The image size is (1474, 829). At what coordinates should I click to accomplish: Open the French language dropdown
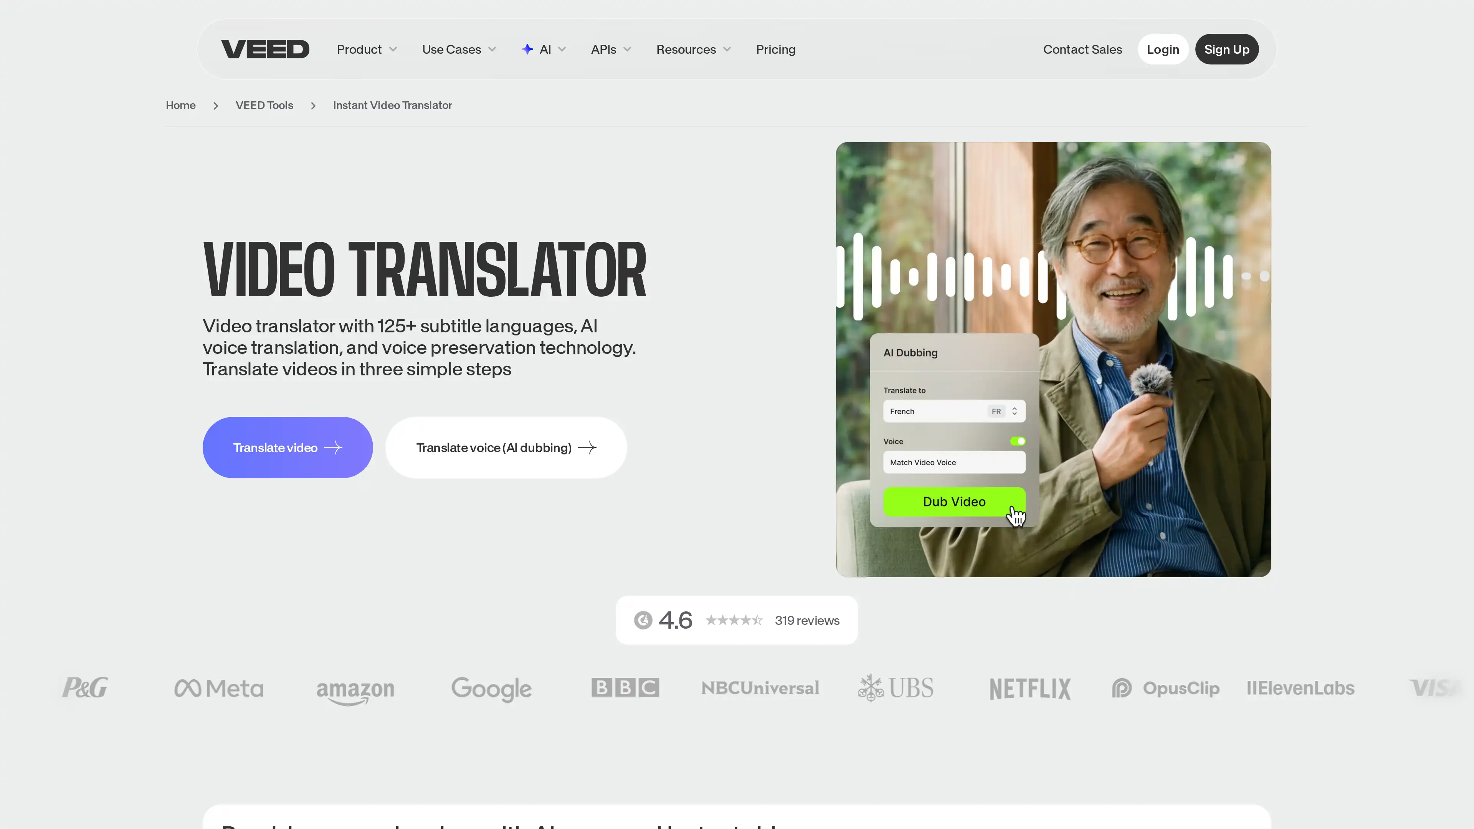(x=954, y=411)
